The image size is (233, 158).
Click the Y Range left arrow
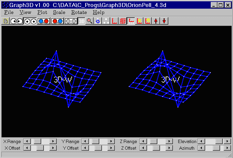pyautogui.click(x=85, y=141)
